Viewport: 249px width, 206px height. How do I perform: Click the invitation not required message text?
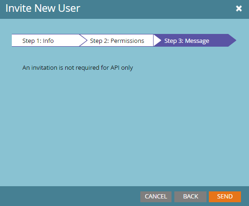click(x=77, y=68)
